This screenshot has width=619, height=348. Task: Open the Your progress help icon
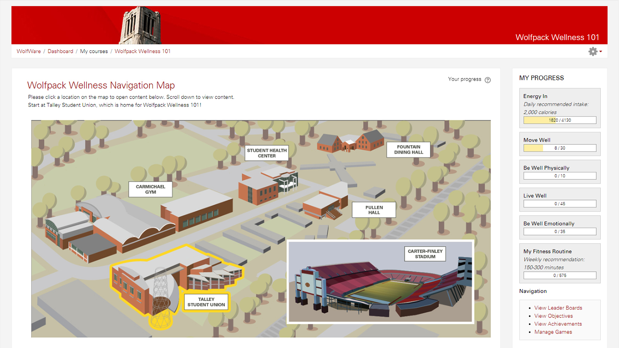[488, 80]
